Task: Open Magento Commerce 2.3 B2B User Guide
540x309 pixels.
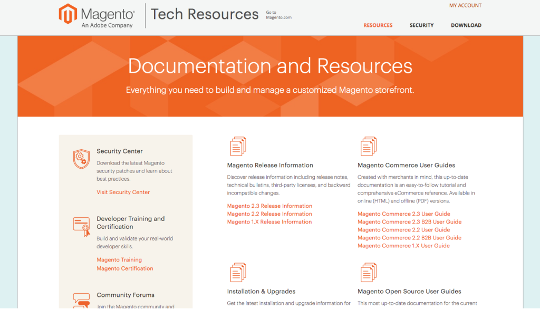Action: (x=409, y=222)
